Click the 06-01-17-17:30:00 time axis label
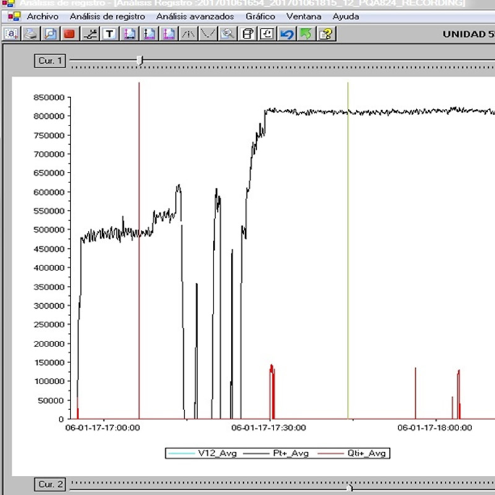Image resolution: width=495 pixels, height=495 pixels. 269,428
